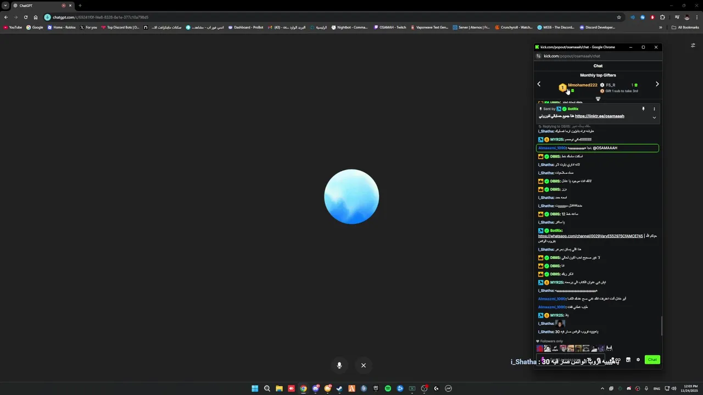Open File Explorer from the taskbar
703x395 pixels.
pyautogui.click(x=279, y=388)
